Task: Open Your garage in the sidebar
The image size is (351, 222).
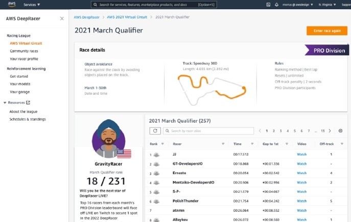Action: 20,92
